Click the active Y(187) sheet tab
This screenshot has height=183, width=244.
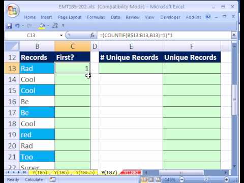(109, 172)
